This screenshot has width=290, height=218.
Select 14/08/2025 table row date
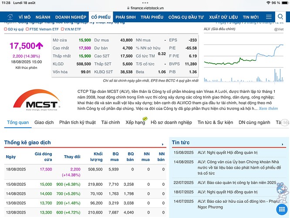[x=16, y=194]
